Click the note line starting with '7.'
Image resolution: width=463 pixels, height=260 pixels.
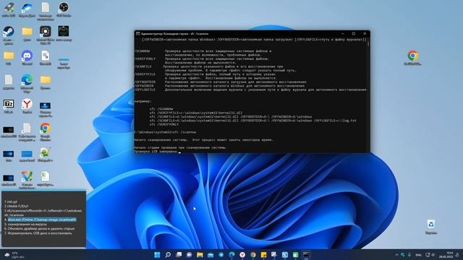tap(38, 233)
